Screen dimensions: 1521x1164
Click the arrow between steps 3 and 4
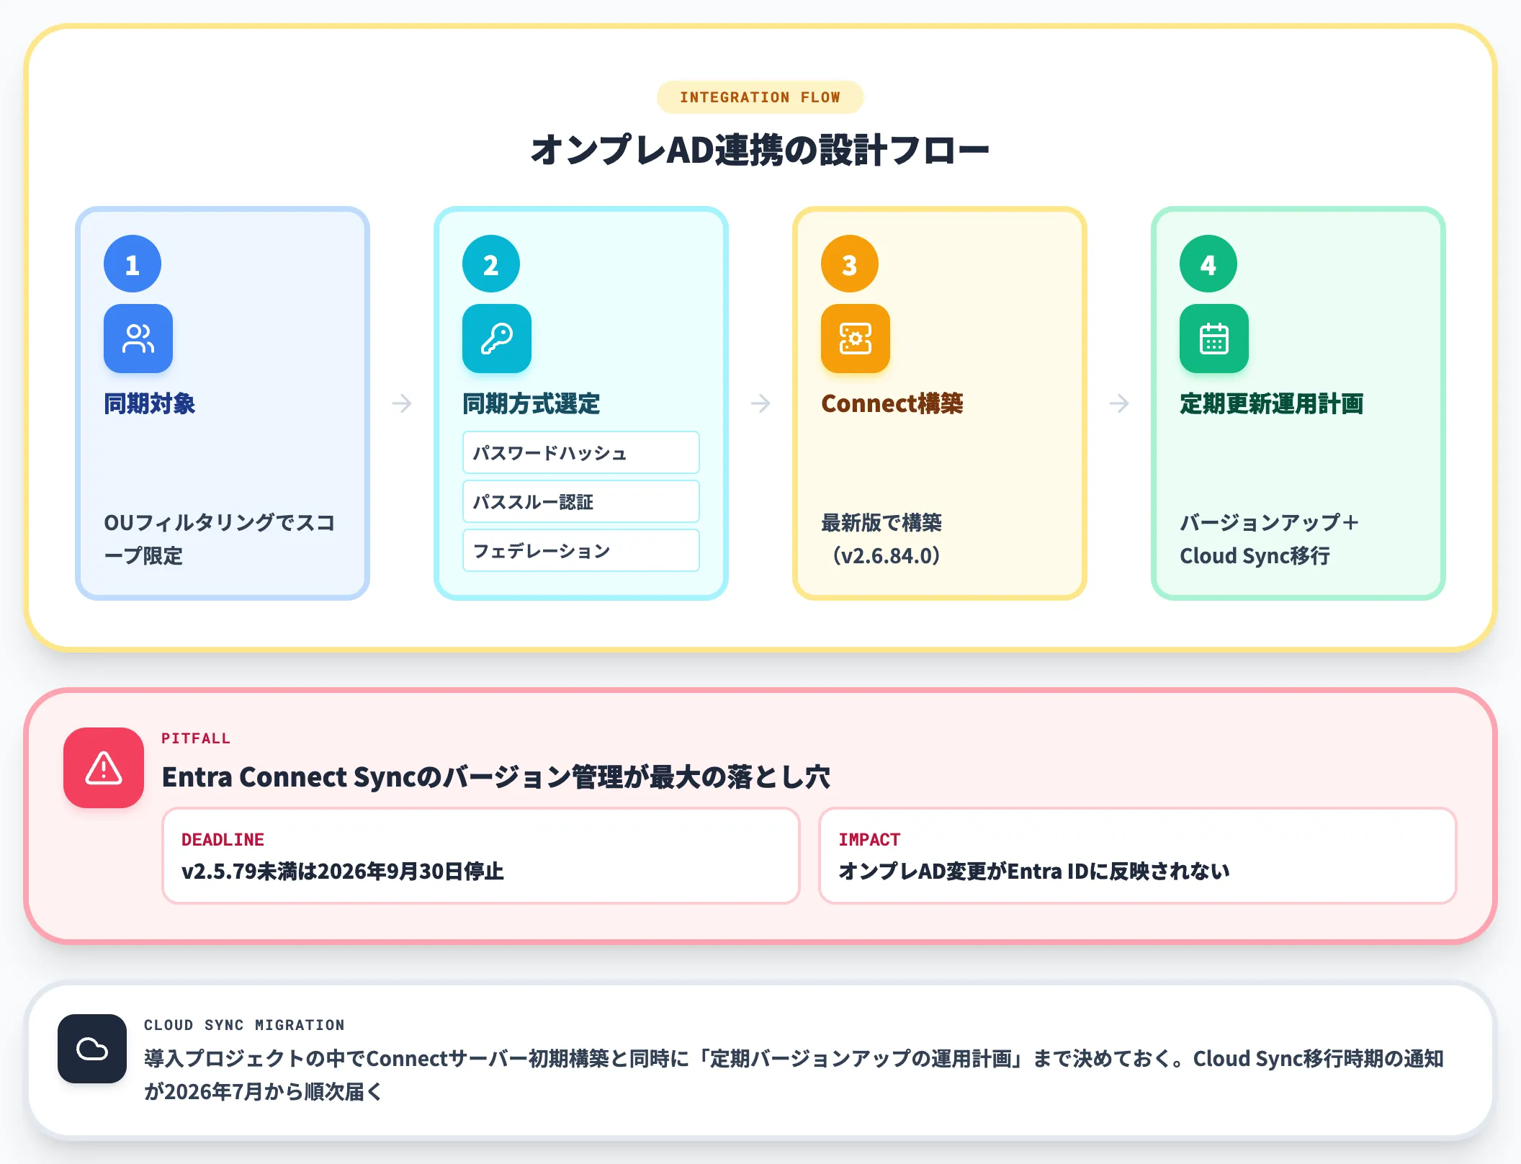coord(1119,403)
